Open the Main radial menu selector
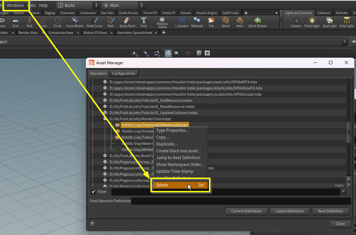The width and height of the screenshot is (356, 235). pyautogui.click(x=123, y=5)
